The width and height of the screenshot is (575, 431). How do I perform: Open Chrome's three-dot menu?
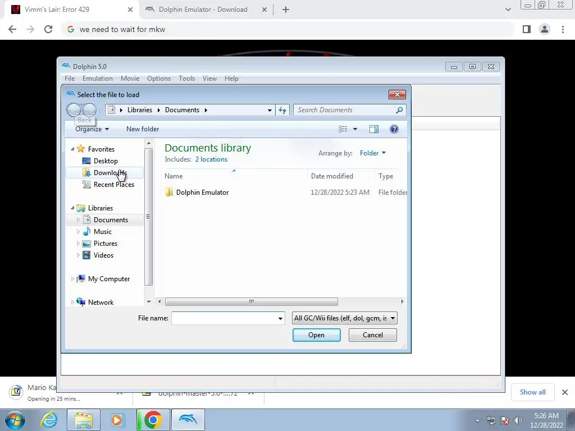click(563, 29)
